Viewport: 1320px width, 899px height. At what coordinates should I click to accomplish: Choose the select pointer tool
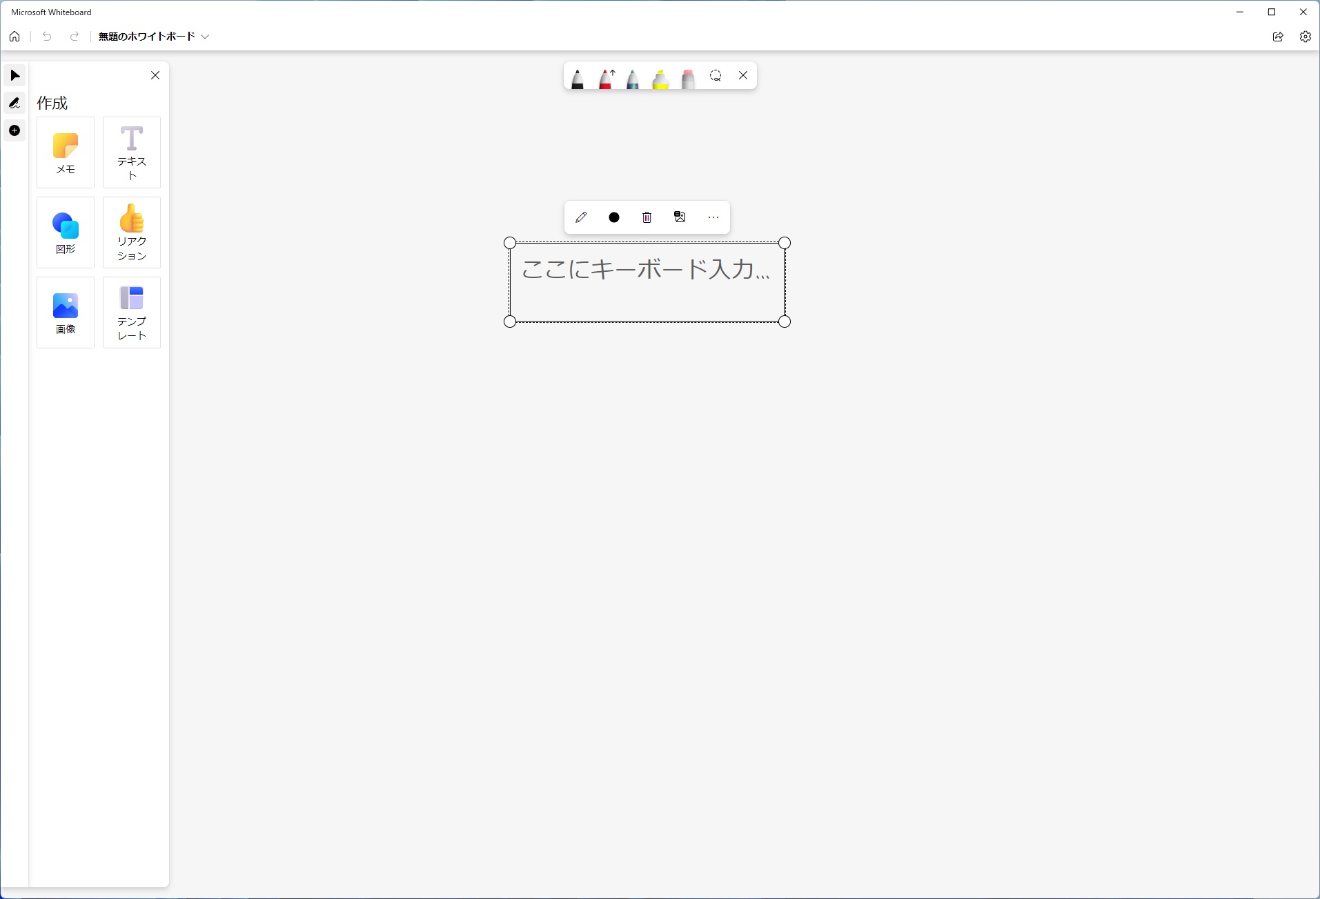click(x=14, y=75)
